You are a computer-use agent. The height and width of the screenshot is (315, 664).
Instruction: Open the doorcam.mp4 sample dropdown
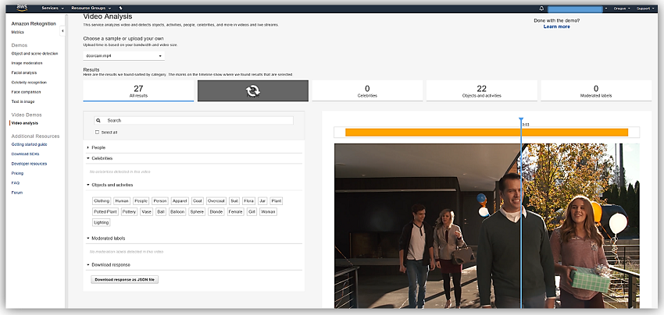pyautogui.click(x=125, y=56)
